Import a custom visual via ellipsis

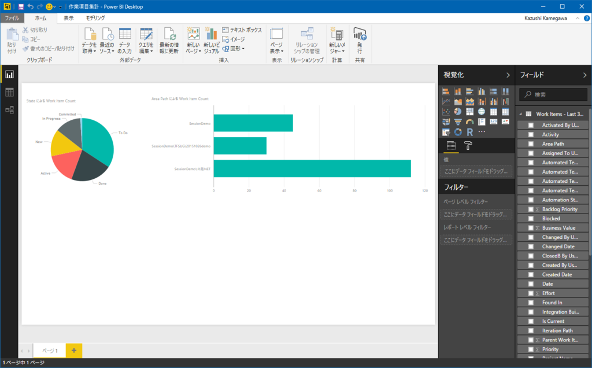coord(482,132)
